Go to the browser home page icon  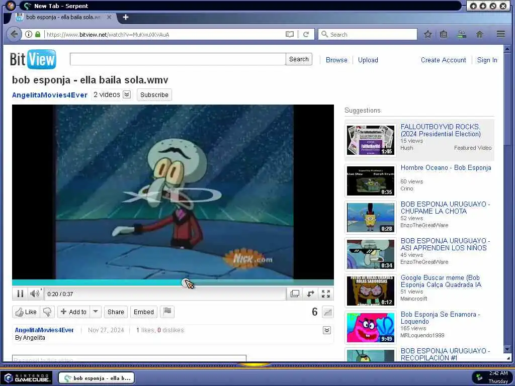(x=480, y=34)
